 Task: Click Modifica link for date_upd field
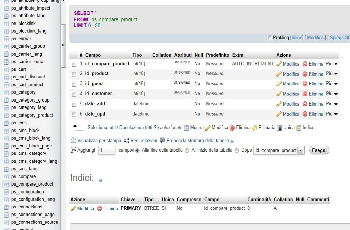click(x=291, y=114)
